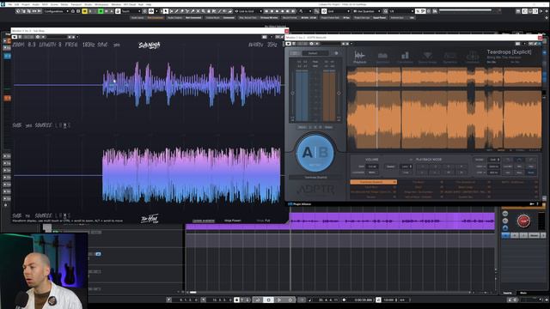Open Dynamics view in MetricAB

450,58
